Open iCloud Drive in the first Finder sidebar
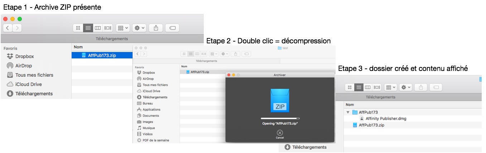This screenshot has height=153, width=486. 24,84
